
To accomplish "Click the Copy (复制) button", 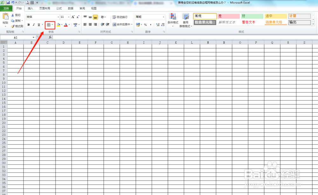I will pyautogui.click(x=16, y=20).
